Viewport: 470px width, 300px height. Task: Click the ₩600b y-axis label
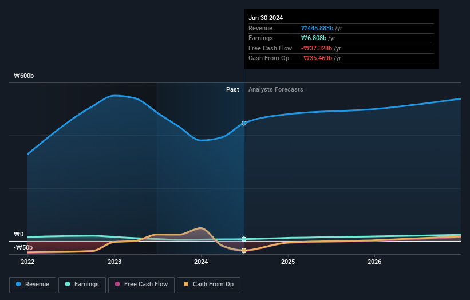click(x=23, y=76)
